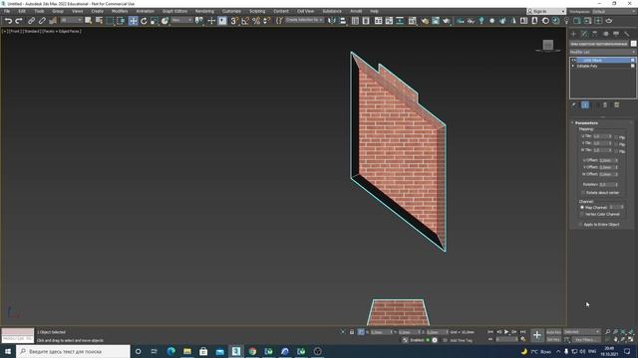
Task: Click the Mirror tool icon
Action: (332, 20)
